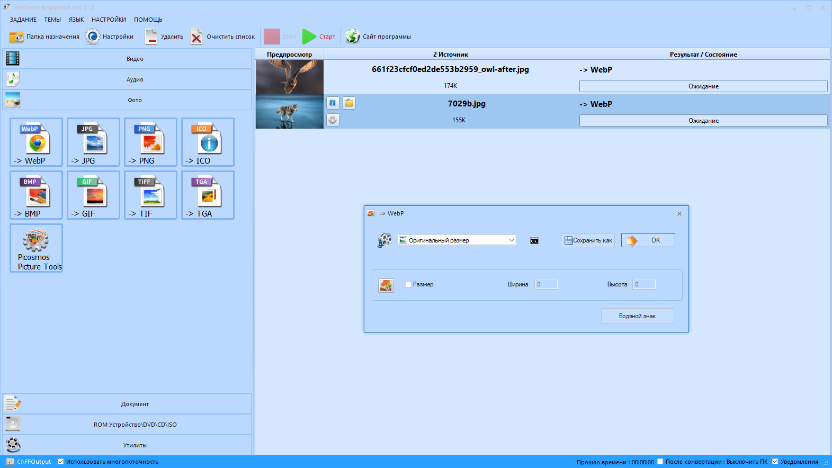Uncheck the Уведомления checkbox

[775, 462]
